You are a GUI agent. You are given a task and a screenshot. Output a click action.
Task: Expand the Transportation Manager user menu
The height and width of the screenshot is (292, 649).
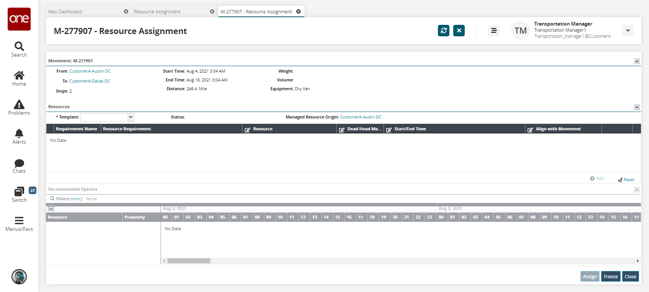628,31
